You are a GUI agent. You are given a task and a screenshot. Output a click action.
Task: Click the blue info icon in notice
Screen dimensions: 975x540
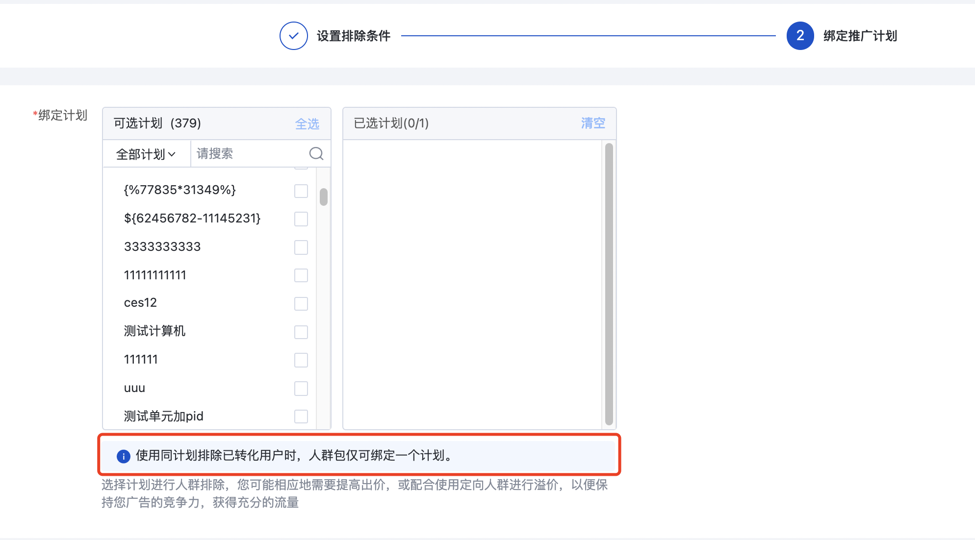pos(123,456)
